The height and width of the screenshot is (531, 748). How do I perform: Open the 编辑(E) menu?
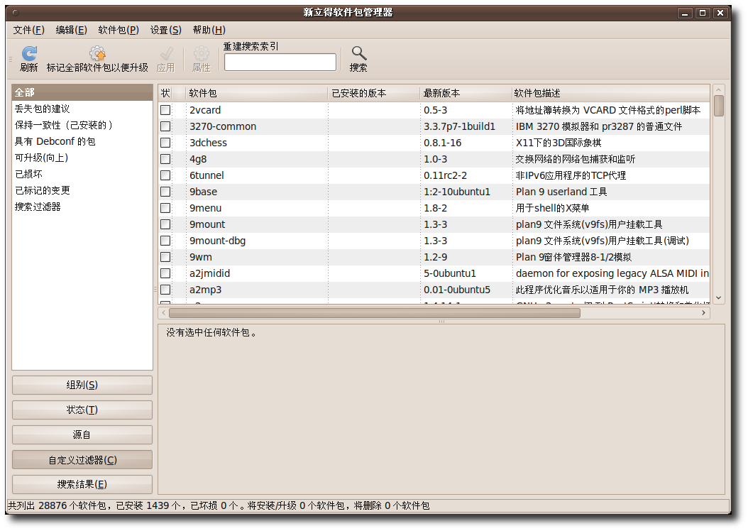click(x=71, y=30)
